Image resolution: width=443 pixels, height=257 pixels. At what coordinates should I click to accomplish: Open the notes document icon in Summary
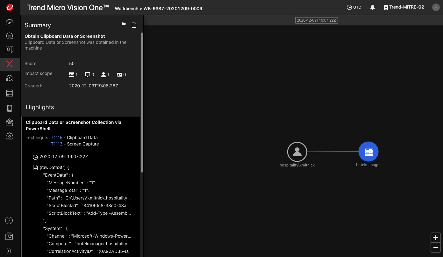click(134, 25)
